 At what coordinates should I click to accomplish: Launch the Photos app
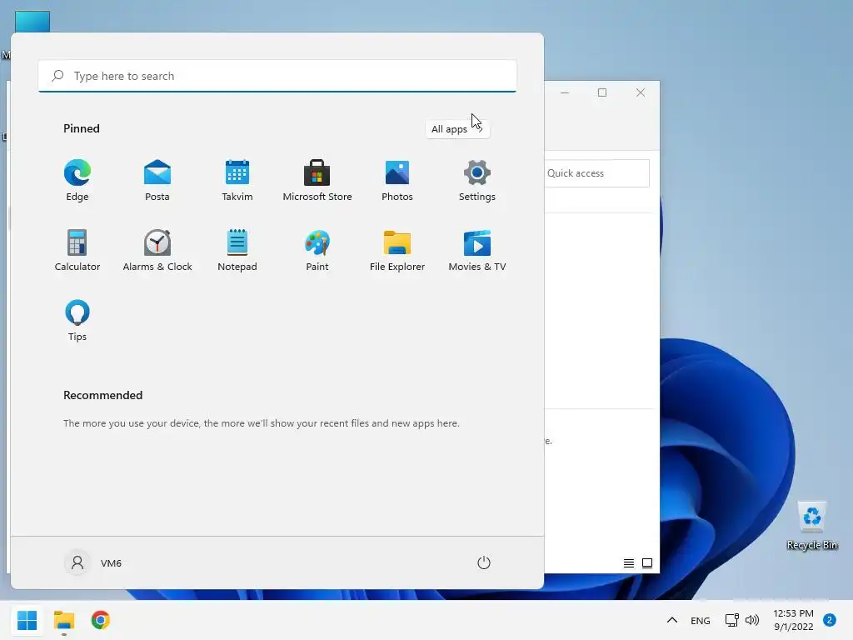(x=397, y=181)
